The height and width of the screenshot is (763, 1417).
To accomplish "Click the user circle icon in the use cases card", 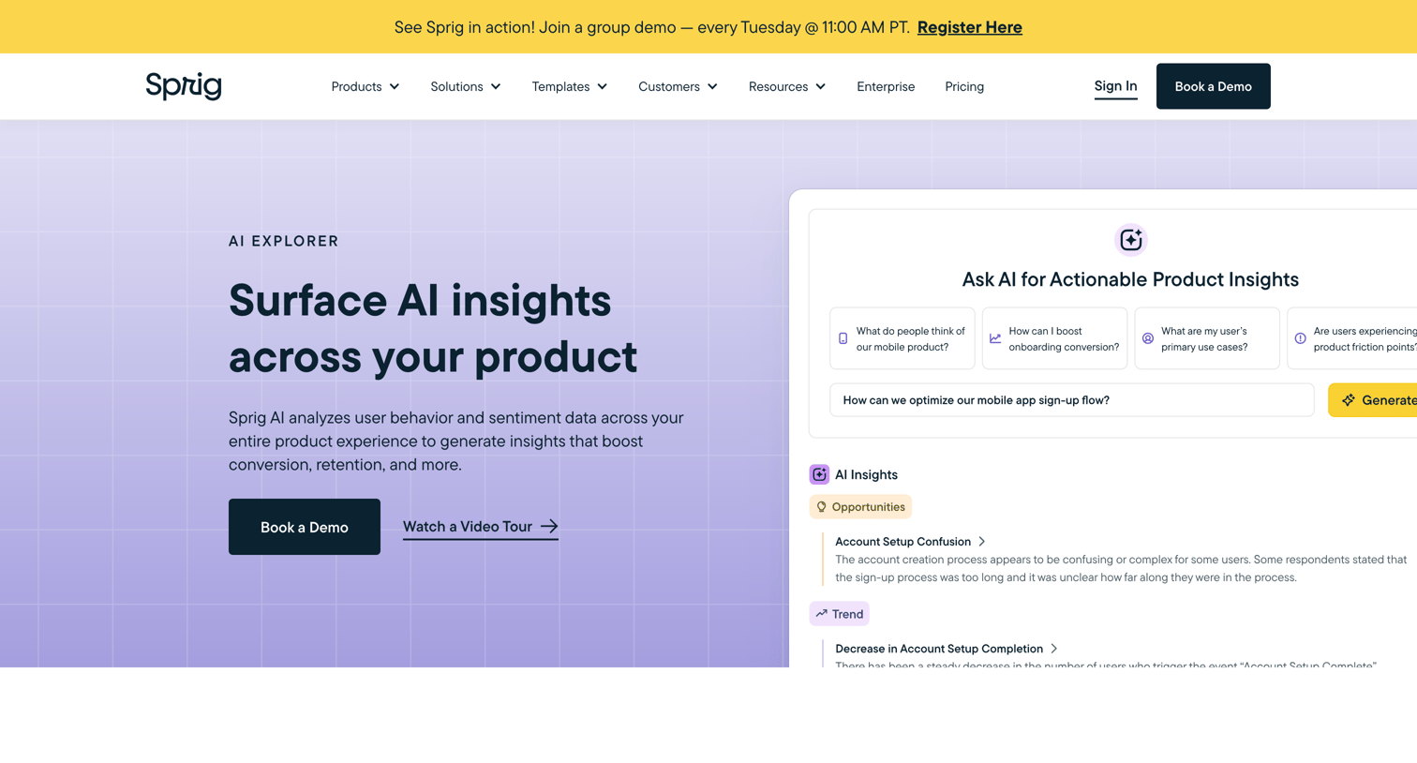I will pos(1148,338).
